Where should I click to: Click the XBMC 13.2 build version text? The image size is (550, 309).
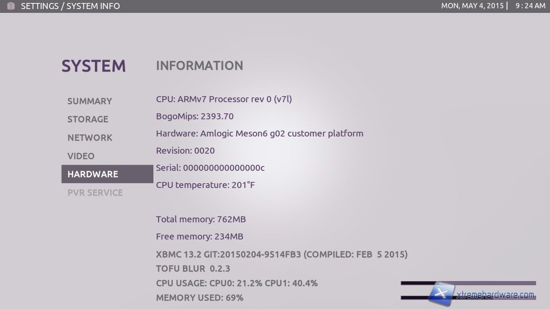281,254
